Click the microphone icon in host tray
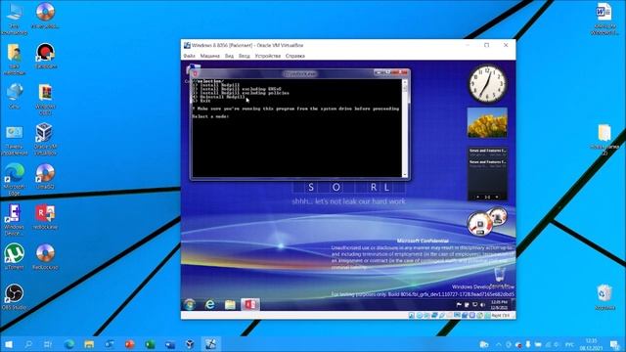 pos(528,344)
